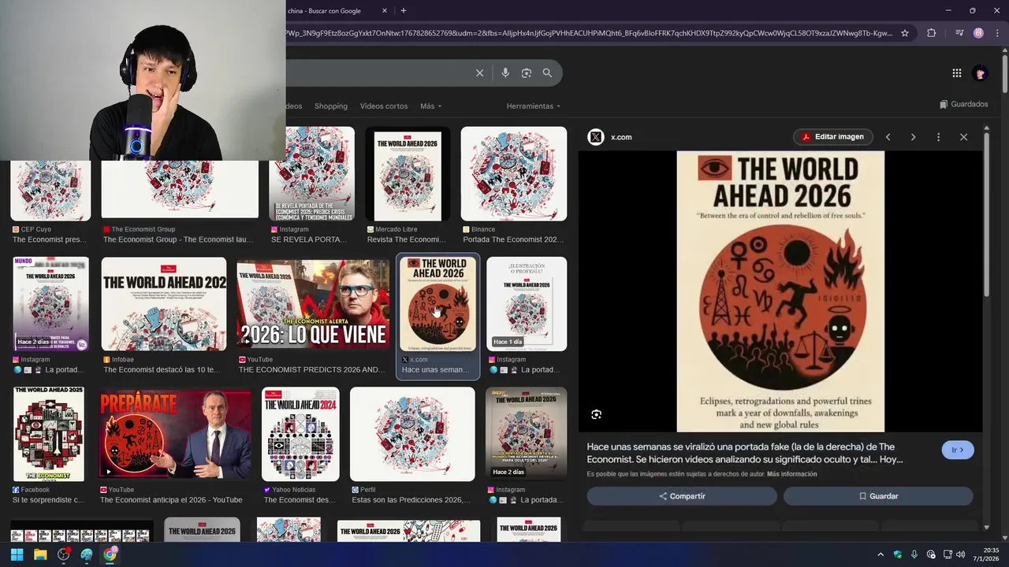Show next image in preview panel
Image resolution: width=1009 pixels, height=567 pixels.
[x=913, y=137]
